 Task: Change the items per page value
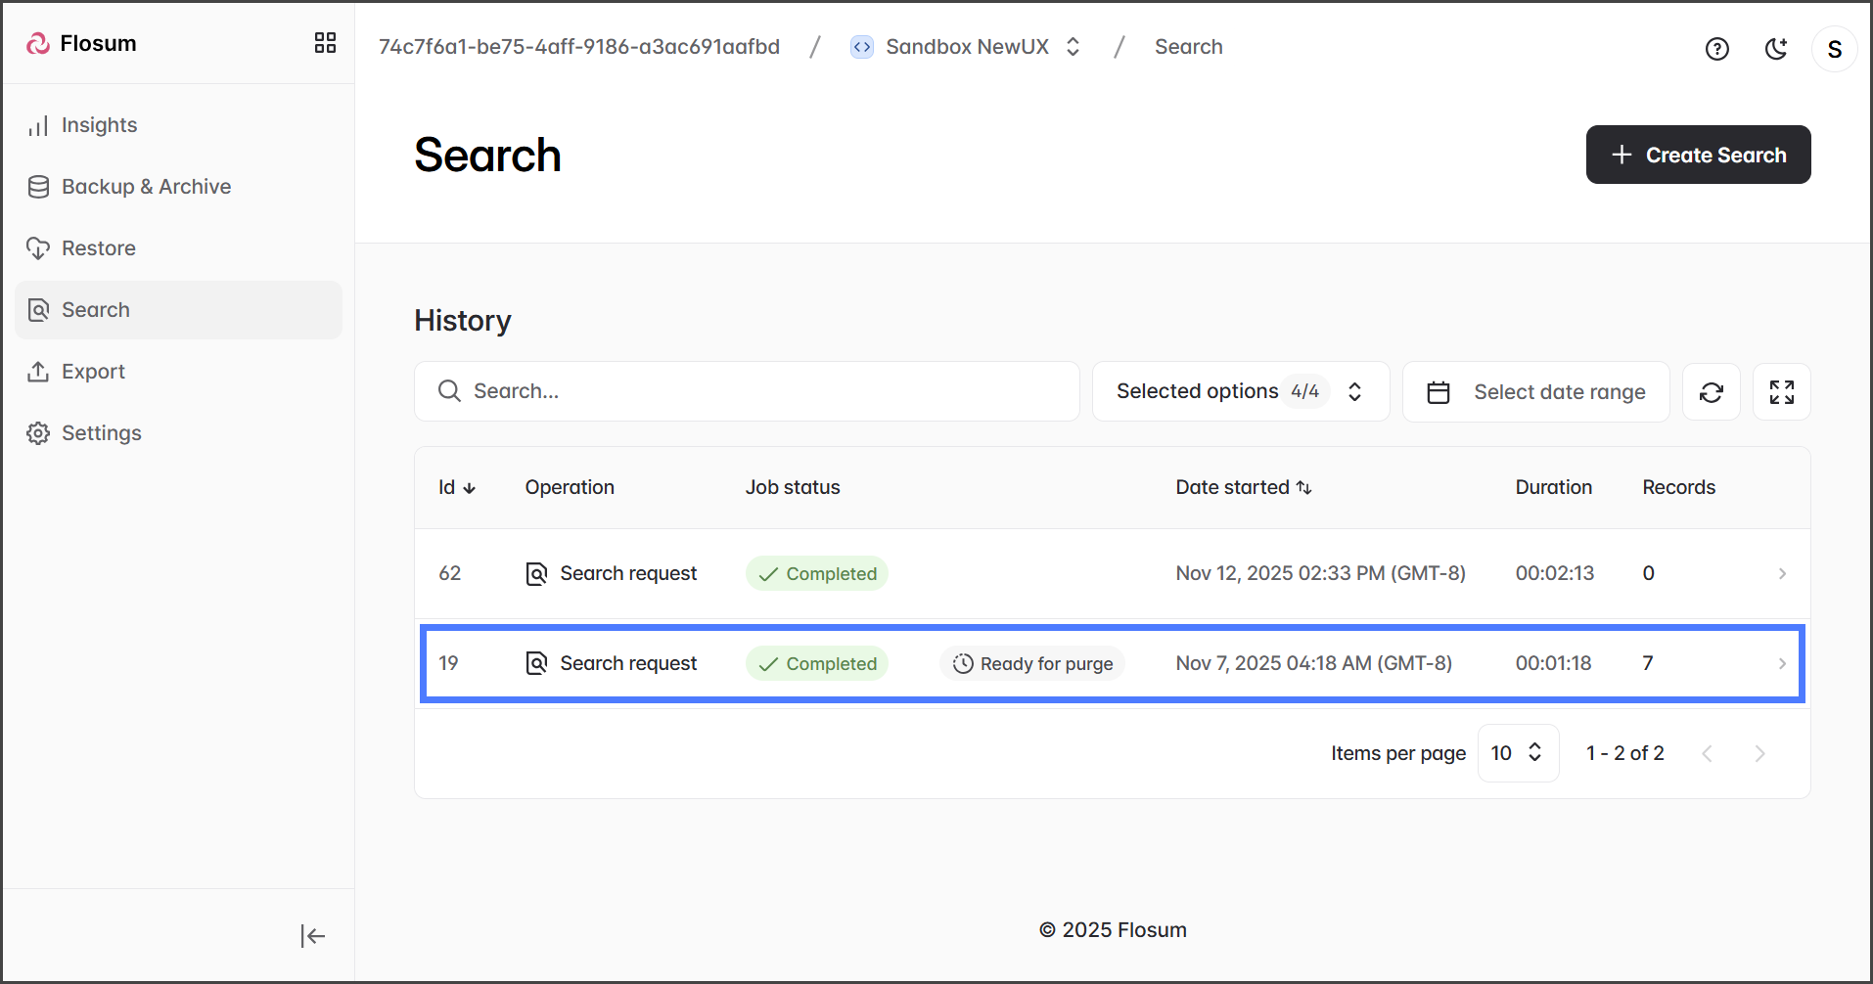click(x=1517, y=753)
